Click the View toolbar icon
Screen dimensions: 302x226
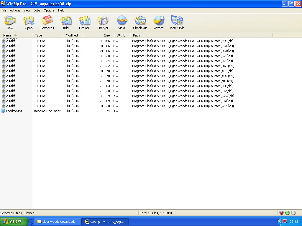tap(122, 22)
